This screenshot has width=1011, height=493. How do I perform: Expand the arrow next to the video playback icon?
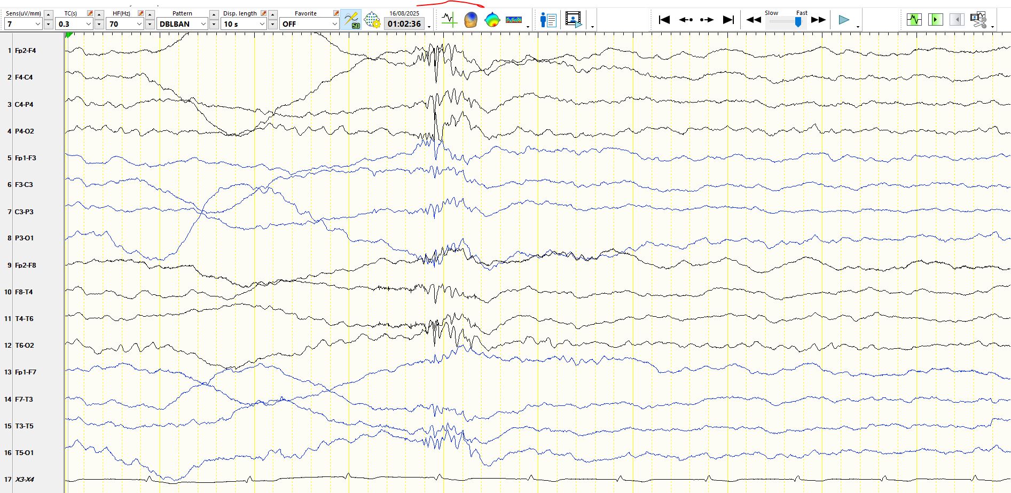tap(592, 26)
